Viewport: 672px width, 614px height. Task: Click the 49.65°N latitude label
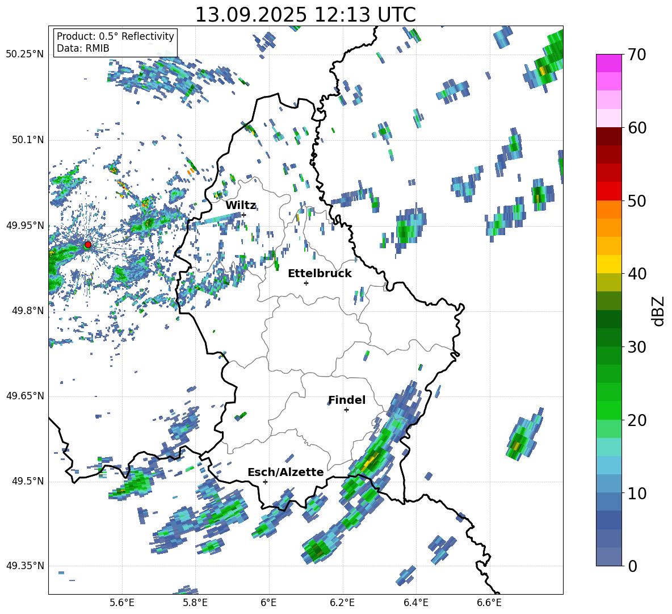(25, 396)
